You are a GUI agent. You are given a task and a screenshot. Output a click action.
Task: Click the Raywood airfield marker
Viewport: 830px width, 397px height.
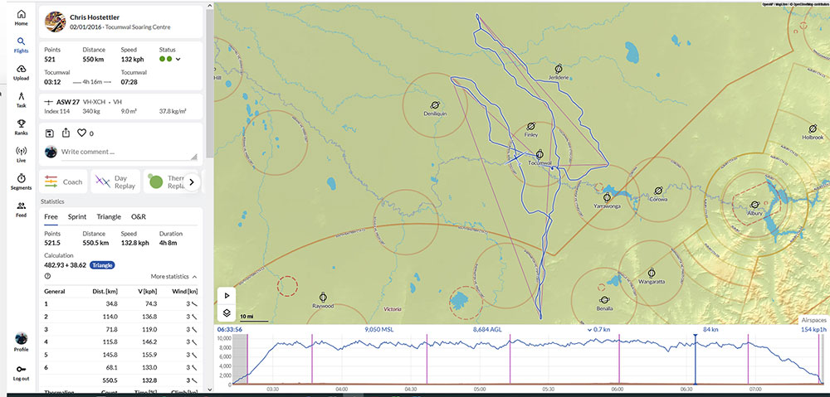tap(323, 297)
